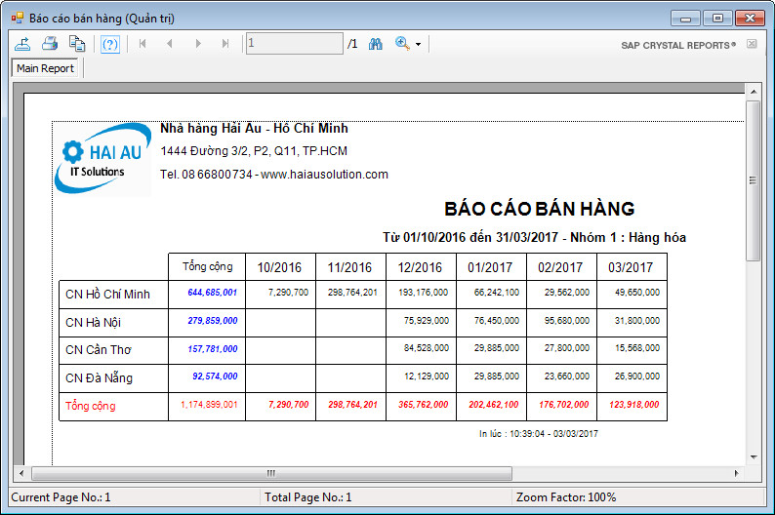Click the 12/2016 column header

420,267
